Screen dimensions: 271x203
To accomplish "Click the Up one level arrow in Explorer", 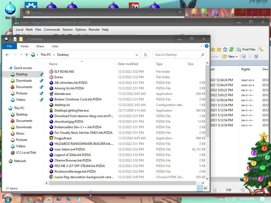I will (27, 55).
